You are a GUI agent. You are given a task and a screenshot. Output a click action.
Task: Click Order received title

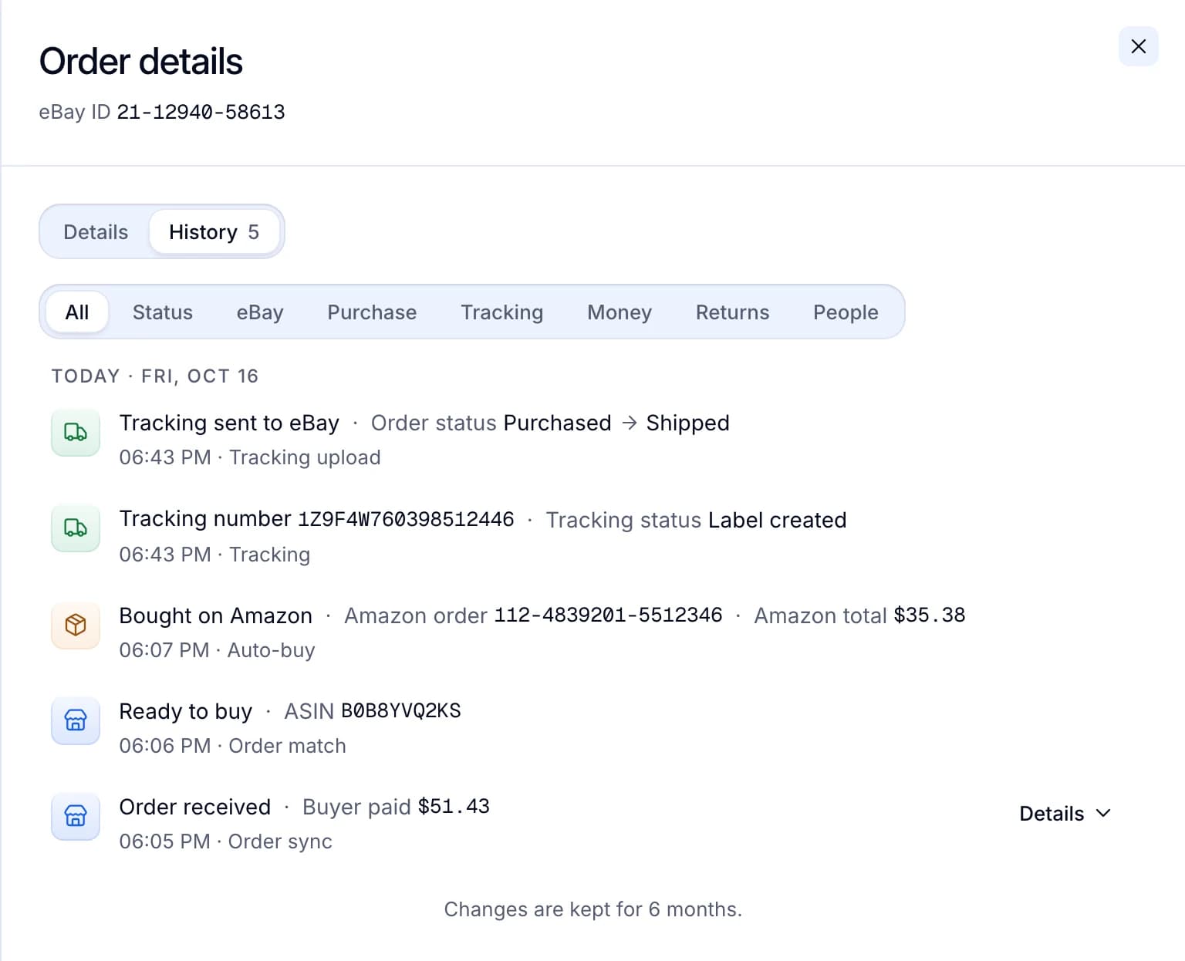click(195, 807)
